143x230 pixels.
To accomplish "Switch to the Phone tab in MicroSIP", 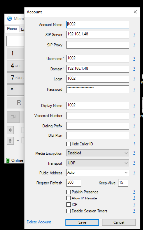I will click(x=12, y=29).
